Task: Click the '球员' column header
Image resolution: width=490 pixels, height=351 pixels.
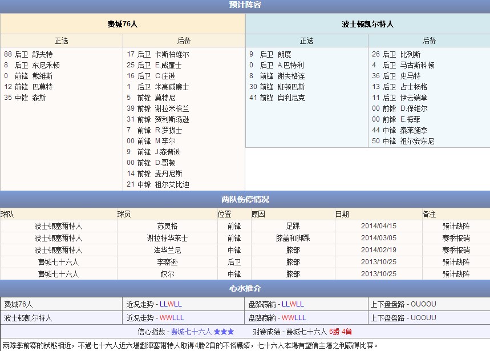Action: (x=124, y=214)
